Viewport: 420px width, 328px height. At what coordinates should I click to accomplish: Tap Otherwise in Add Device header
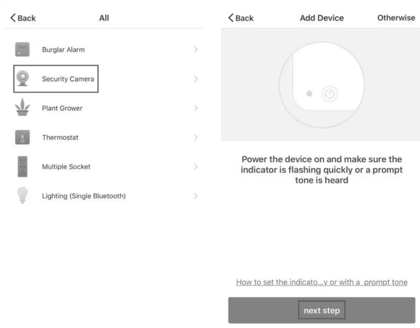click(396, 18)
